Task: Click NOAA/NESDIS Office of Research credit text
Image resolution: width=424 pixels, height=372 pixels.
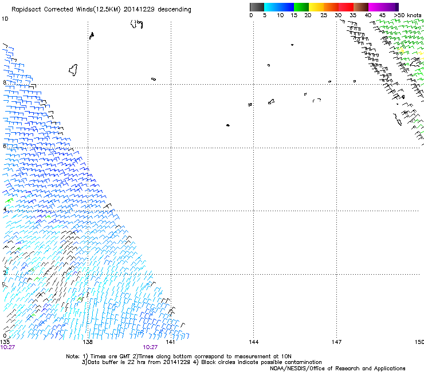Action: click(337, 369)
